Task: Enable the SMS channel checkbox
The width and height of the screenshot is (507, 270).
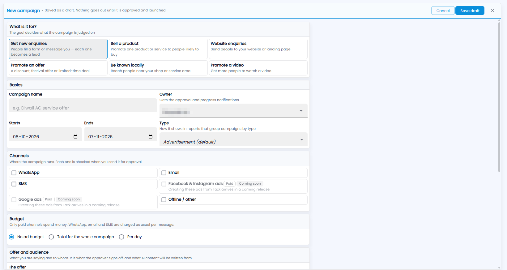Action: [x=14, y=184]
